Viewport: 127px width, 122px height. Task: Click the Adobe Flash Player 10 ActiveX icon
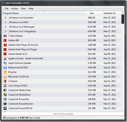pos(5,45)
